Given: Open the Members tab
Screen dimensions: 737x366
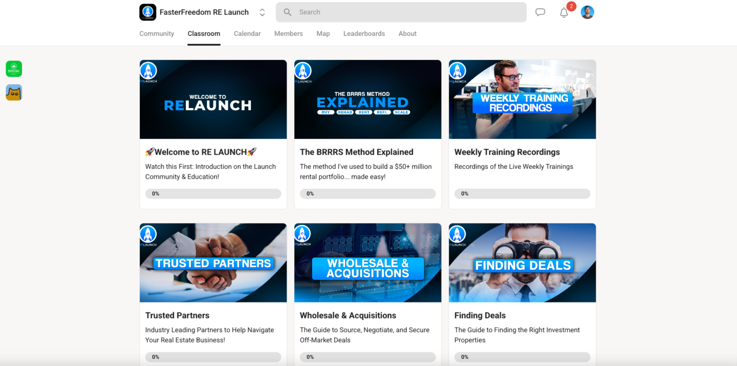Looking at the screenshot, I should 289,34.
